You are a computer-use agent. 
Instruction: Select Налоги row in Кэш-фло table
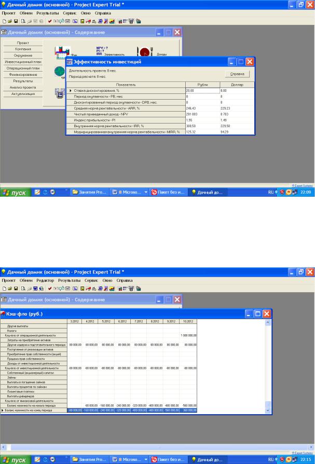pyautogui.click(x=34, y=331)
